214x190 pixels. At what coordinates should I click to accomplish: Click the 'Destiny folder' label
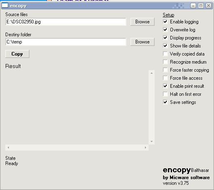point(18,35)
